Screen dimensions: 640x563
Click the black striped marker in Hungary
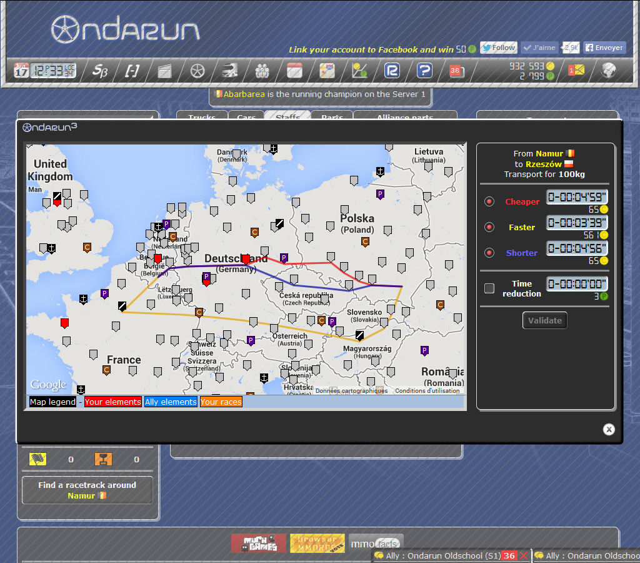click(x=359, y=336)
